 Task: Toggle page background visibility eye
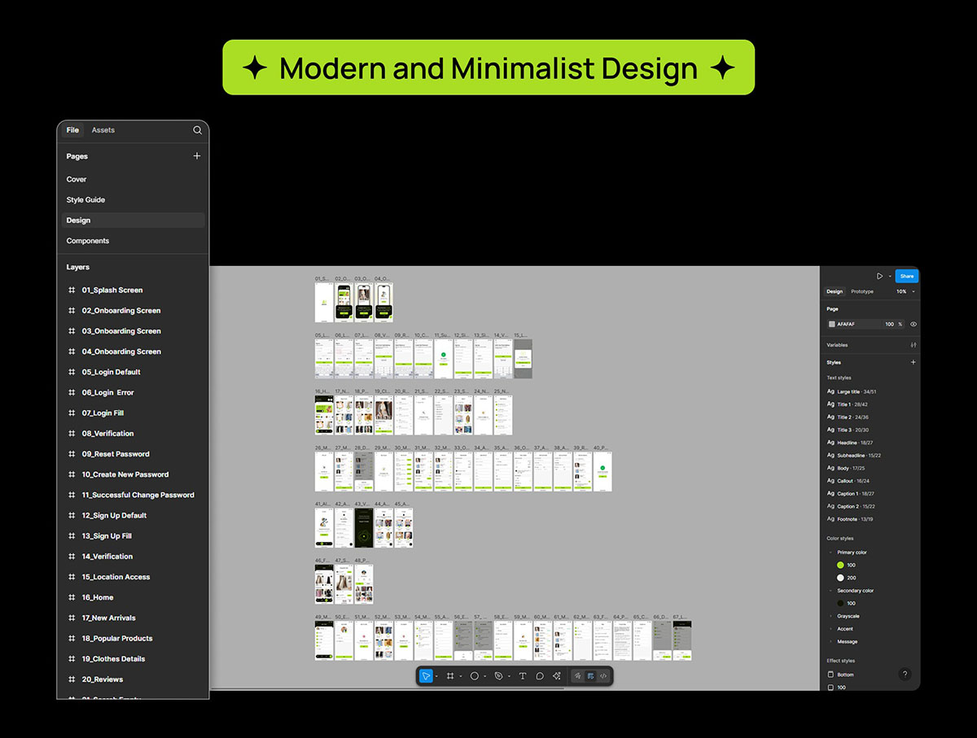(913, 324)
